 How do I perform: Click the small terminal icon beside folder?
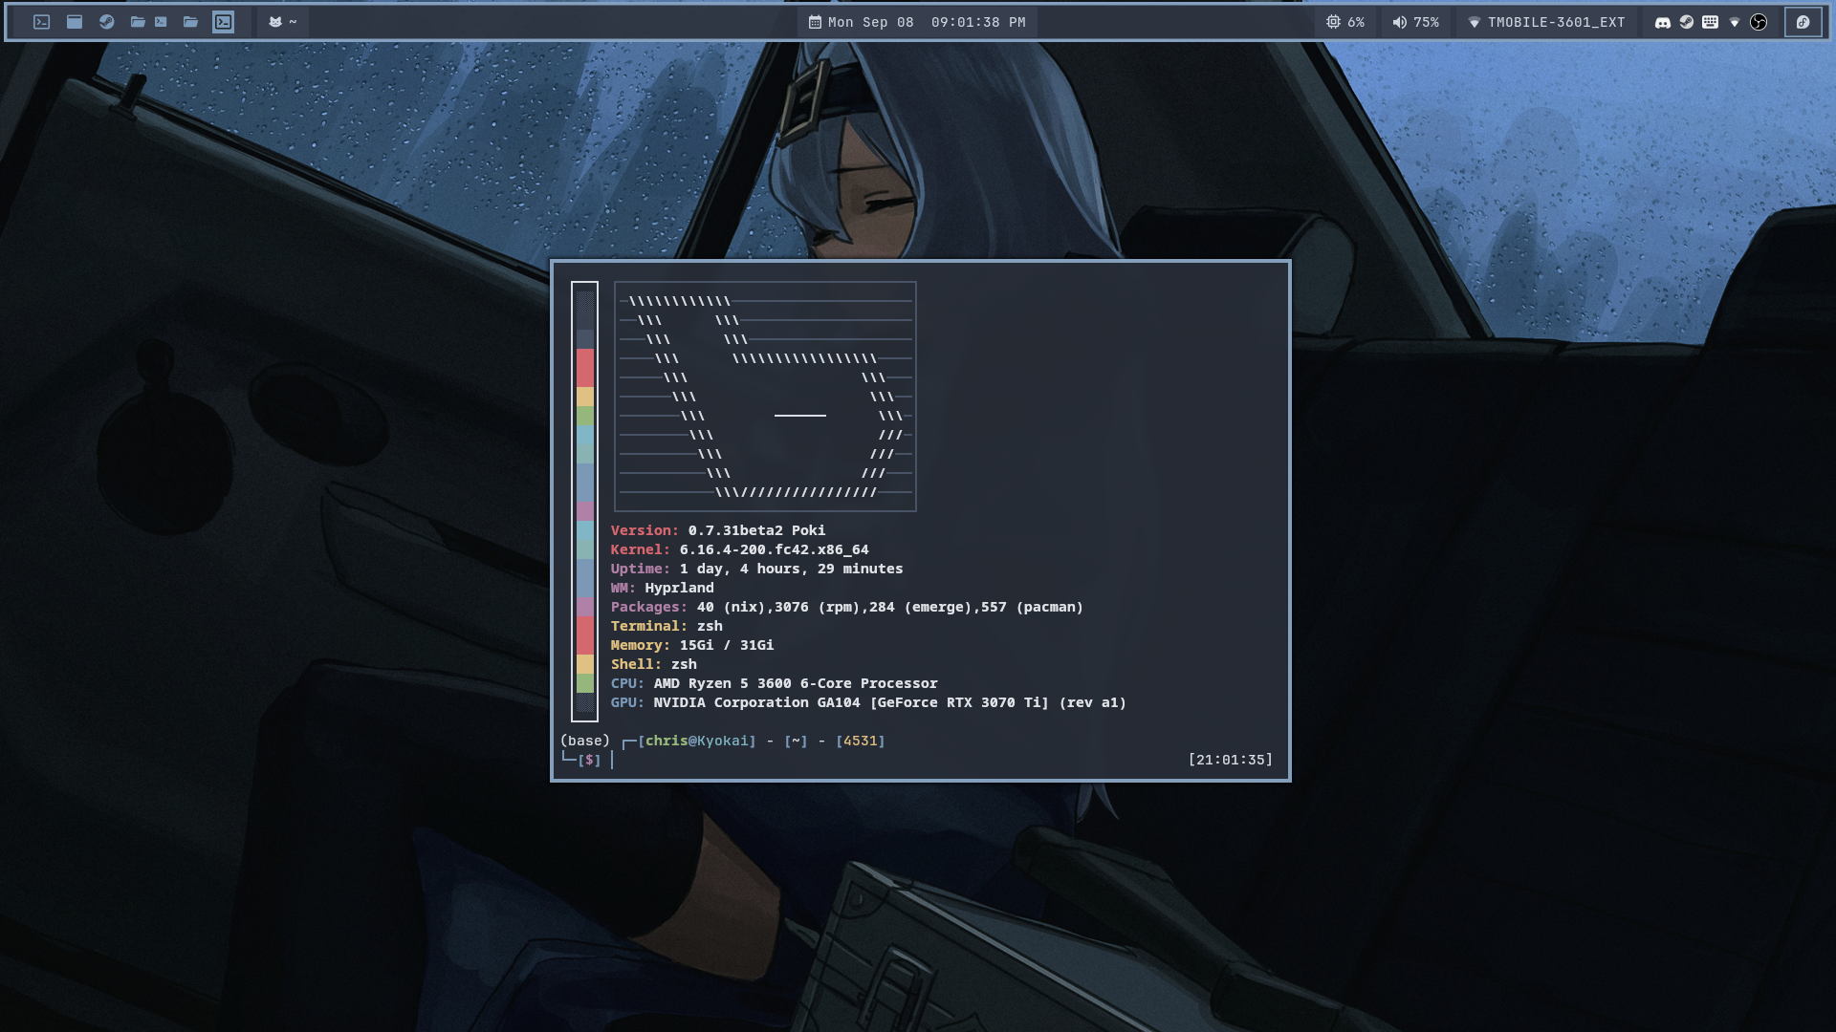pos(161,22)
